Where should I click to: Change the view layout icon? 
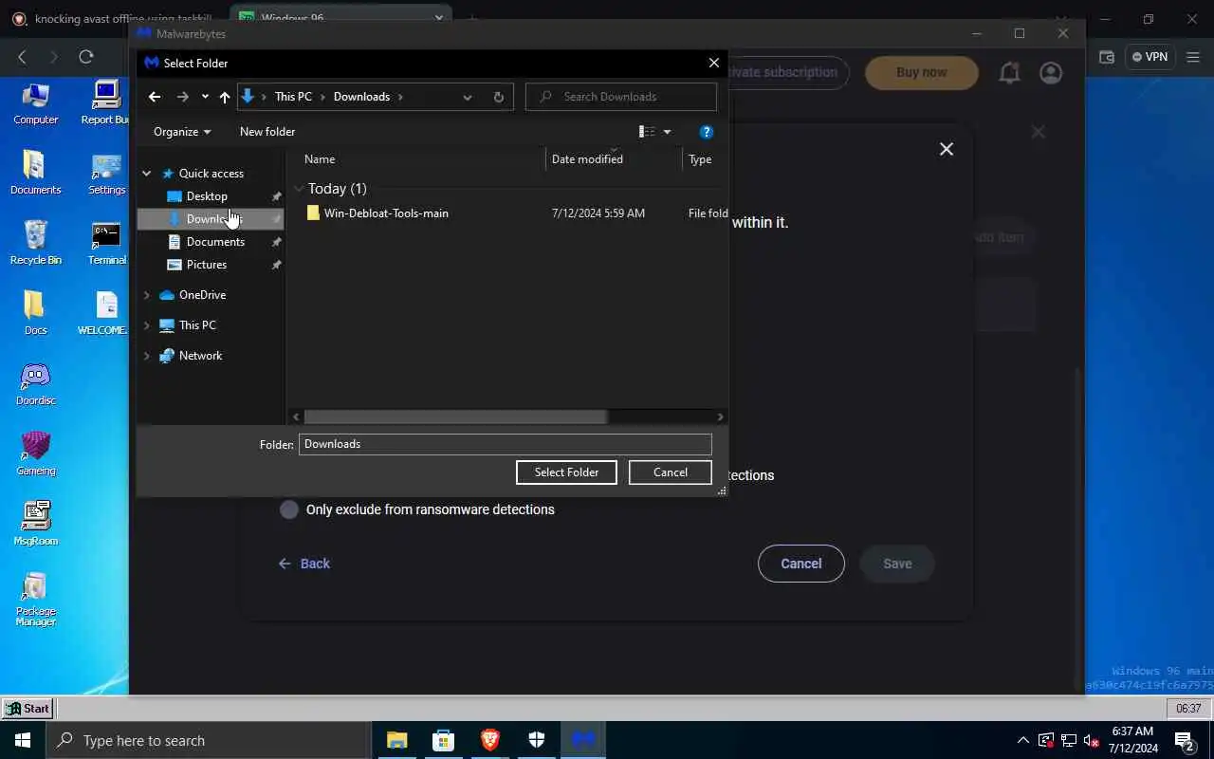tap(647, 132)
